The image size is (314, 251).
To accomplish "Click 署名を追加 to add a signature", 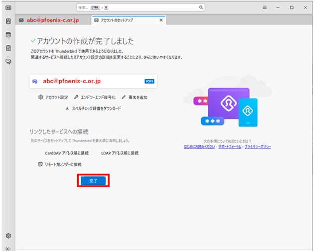I will tap(134, 98).
